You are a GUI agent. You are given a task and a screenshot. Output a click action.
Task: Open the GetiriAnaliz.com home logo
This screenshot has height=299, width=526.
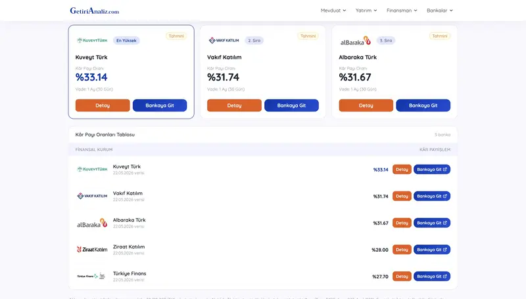(x=94, y=10)
